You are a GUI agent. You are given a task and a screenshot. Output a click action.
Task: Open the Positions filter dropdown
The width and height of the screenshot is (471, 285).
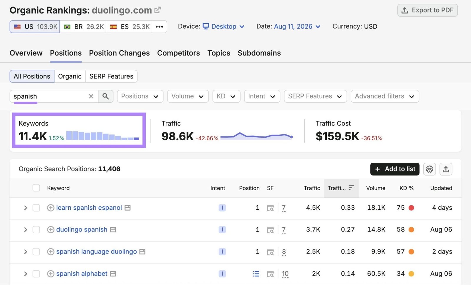[140, 96]
